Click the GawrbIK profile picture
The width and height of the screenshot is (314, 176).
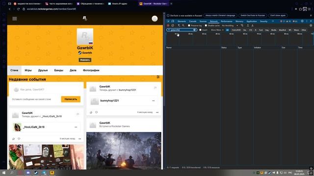pyautogui.click(x=85, y=37)
